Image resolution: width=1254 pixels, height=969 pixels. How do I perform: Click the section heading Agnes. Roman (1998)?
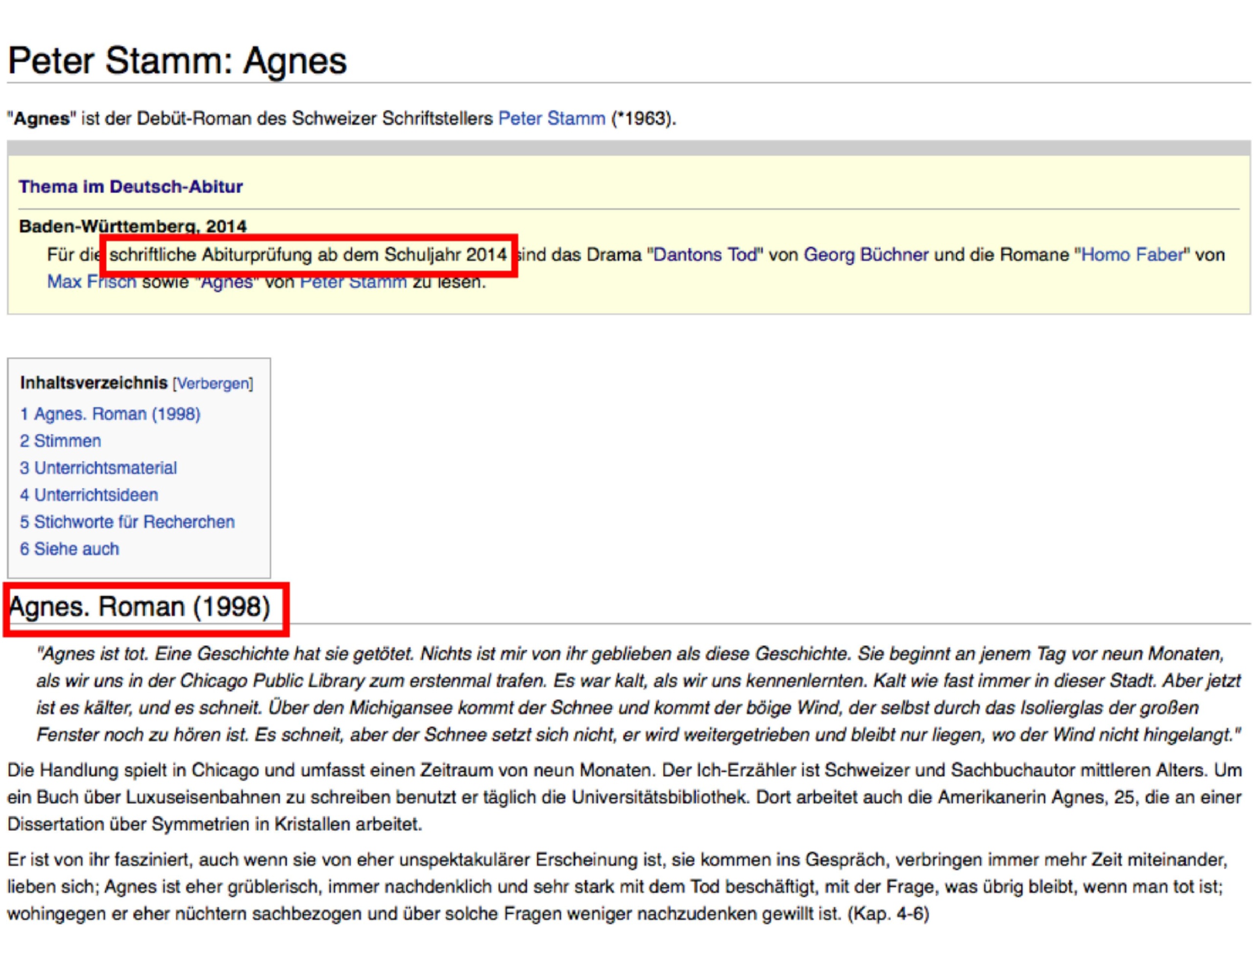click(140, 607)
